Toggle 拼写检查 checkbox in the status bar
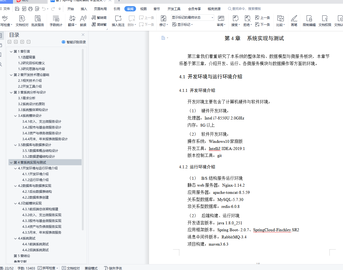343x270 pixels. coord(40,268)
